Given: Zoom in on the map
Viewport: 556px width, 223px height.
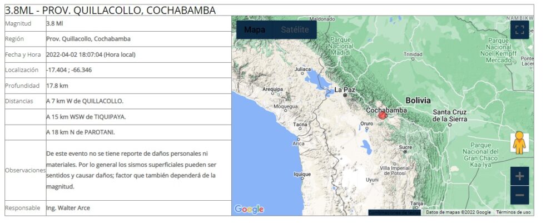Looking at the screenshot, I should coord(519,176).
